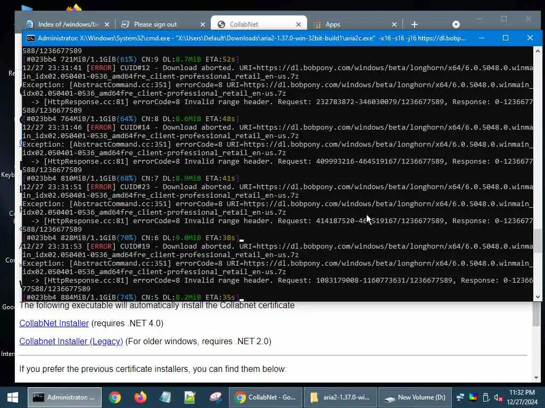Screen dimensions: 545x408
Task: Open the green chart taskbar application
Action: [190, 397]
